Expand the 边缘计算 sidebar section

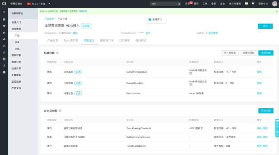click(35, 69)
